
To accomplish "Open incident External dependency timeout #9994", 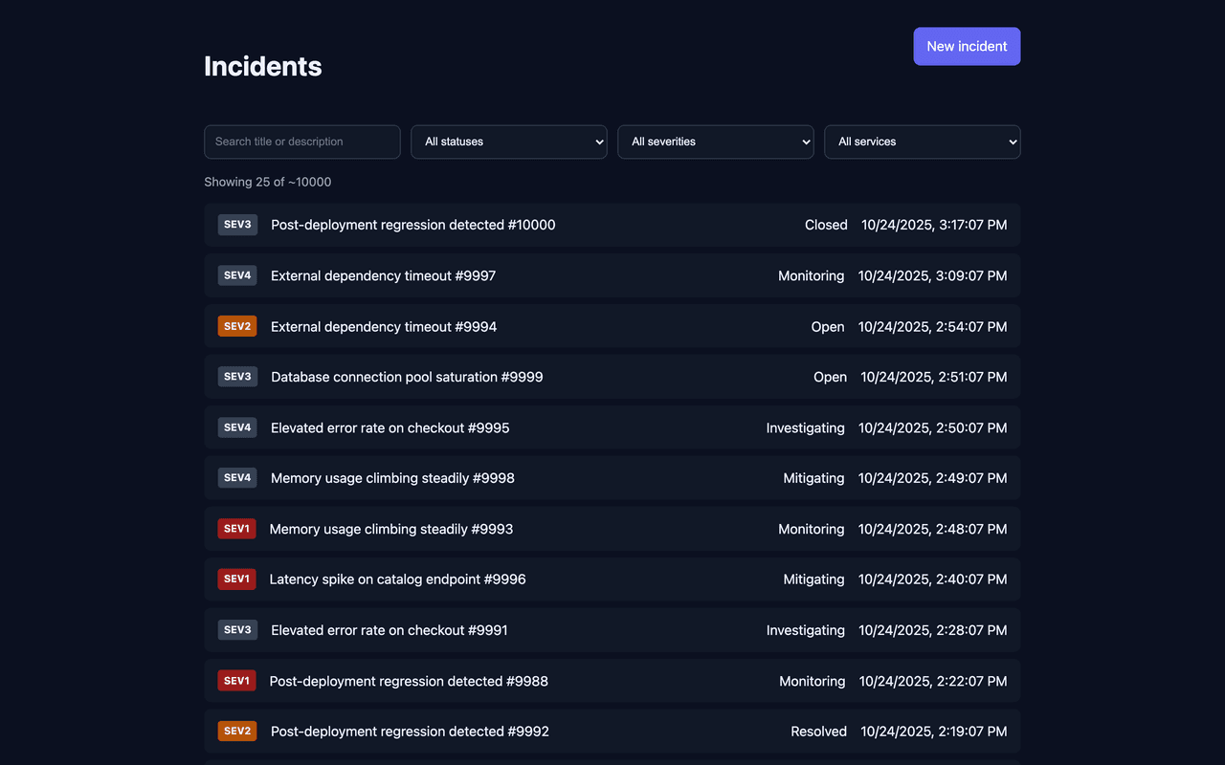I will 612,326.
